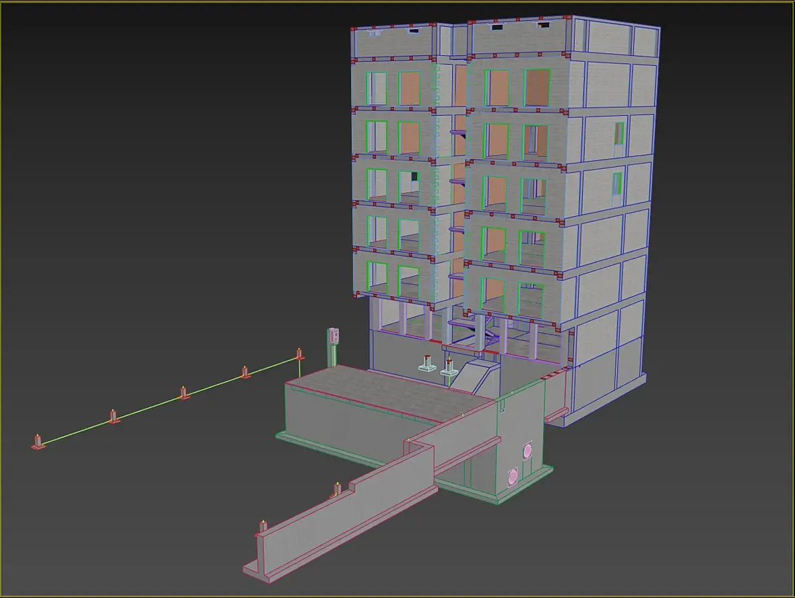
Task: Click the middle bollard of the rope line
Action: coord(183,392)
